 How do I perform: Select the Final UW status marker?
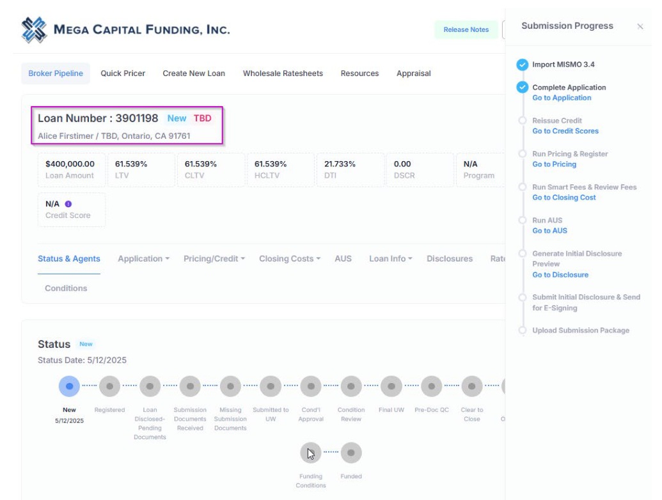coord(391,386)
